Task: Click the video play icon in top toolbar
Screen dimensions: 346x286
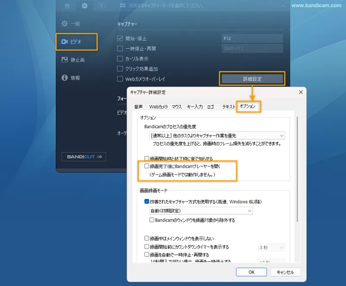Action: [102, 6]
